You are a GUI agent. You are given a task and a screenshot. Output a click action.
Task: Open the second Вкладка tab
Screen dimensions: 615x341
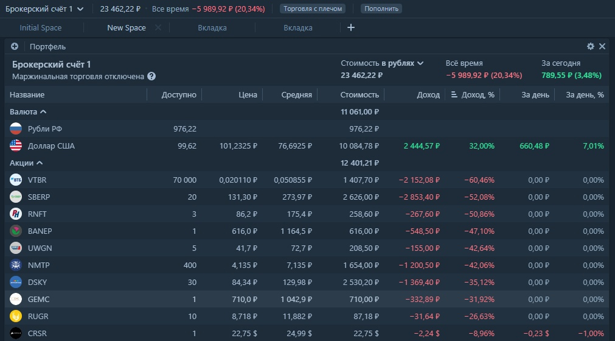[x=298, y=28]
